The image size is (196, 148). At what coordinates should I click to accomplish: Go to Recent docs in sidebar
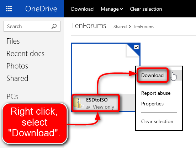26,54
